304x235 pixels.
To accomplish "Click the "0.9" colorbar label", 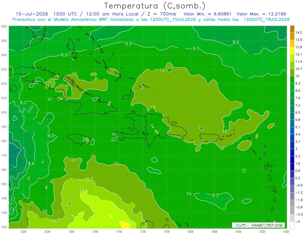I will click(298, 171).
